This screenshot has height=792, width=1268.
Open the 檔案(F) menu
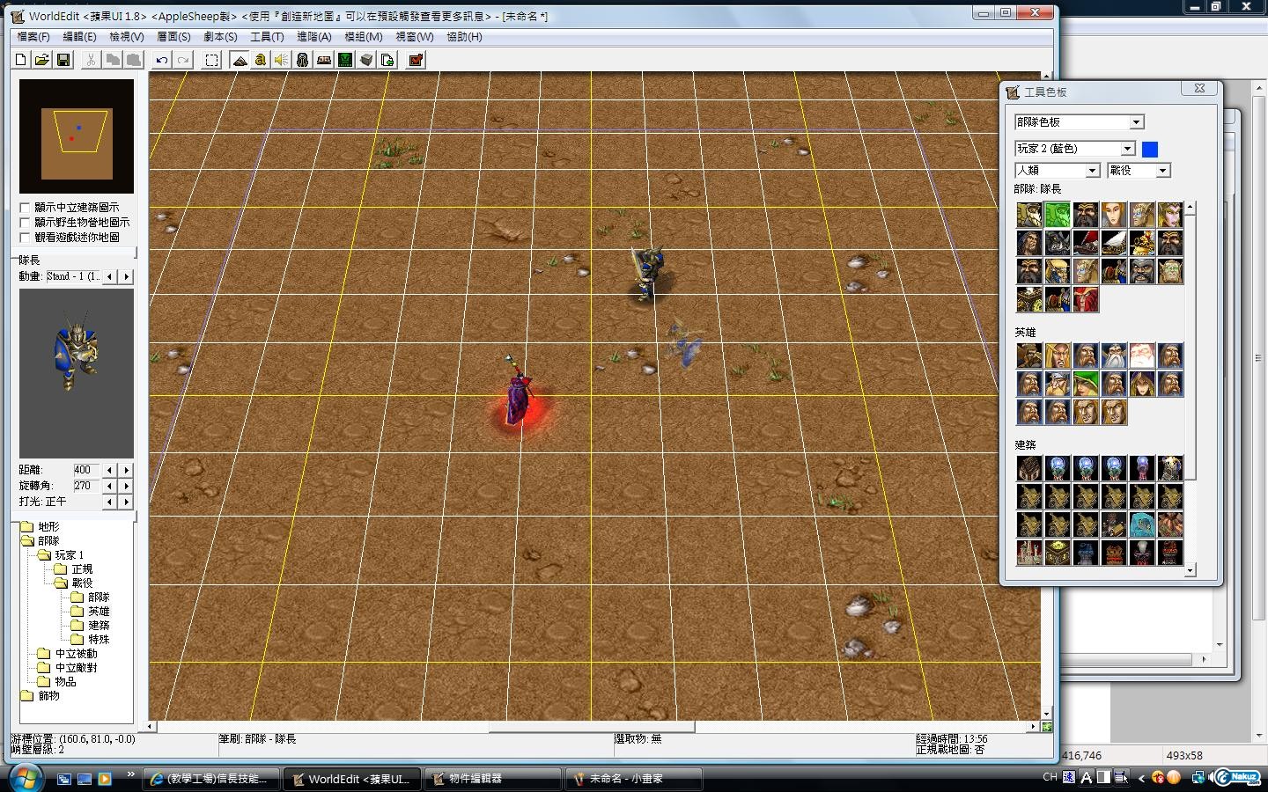pyautogui.click(x=33, y=37)
